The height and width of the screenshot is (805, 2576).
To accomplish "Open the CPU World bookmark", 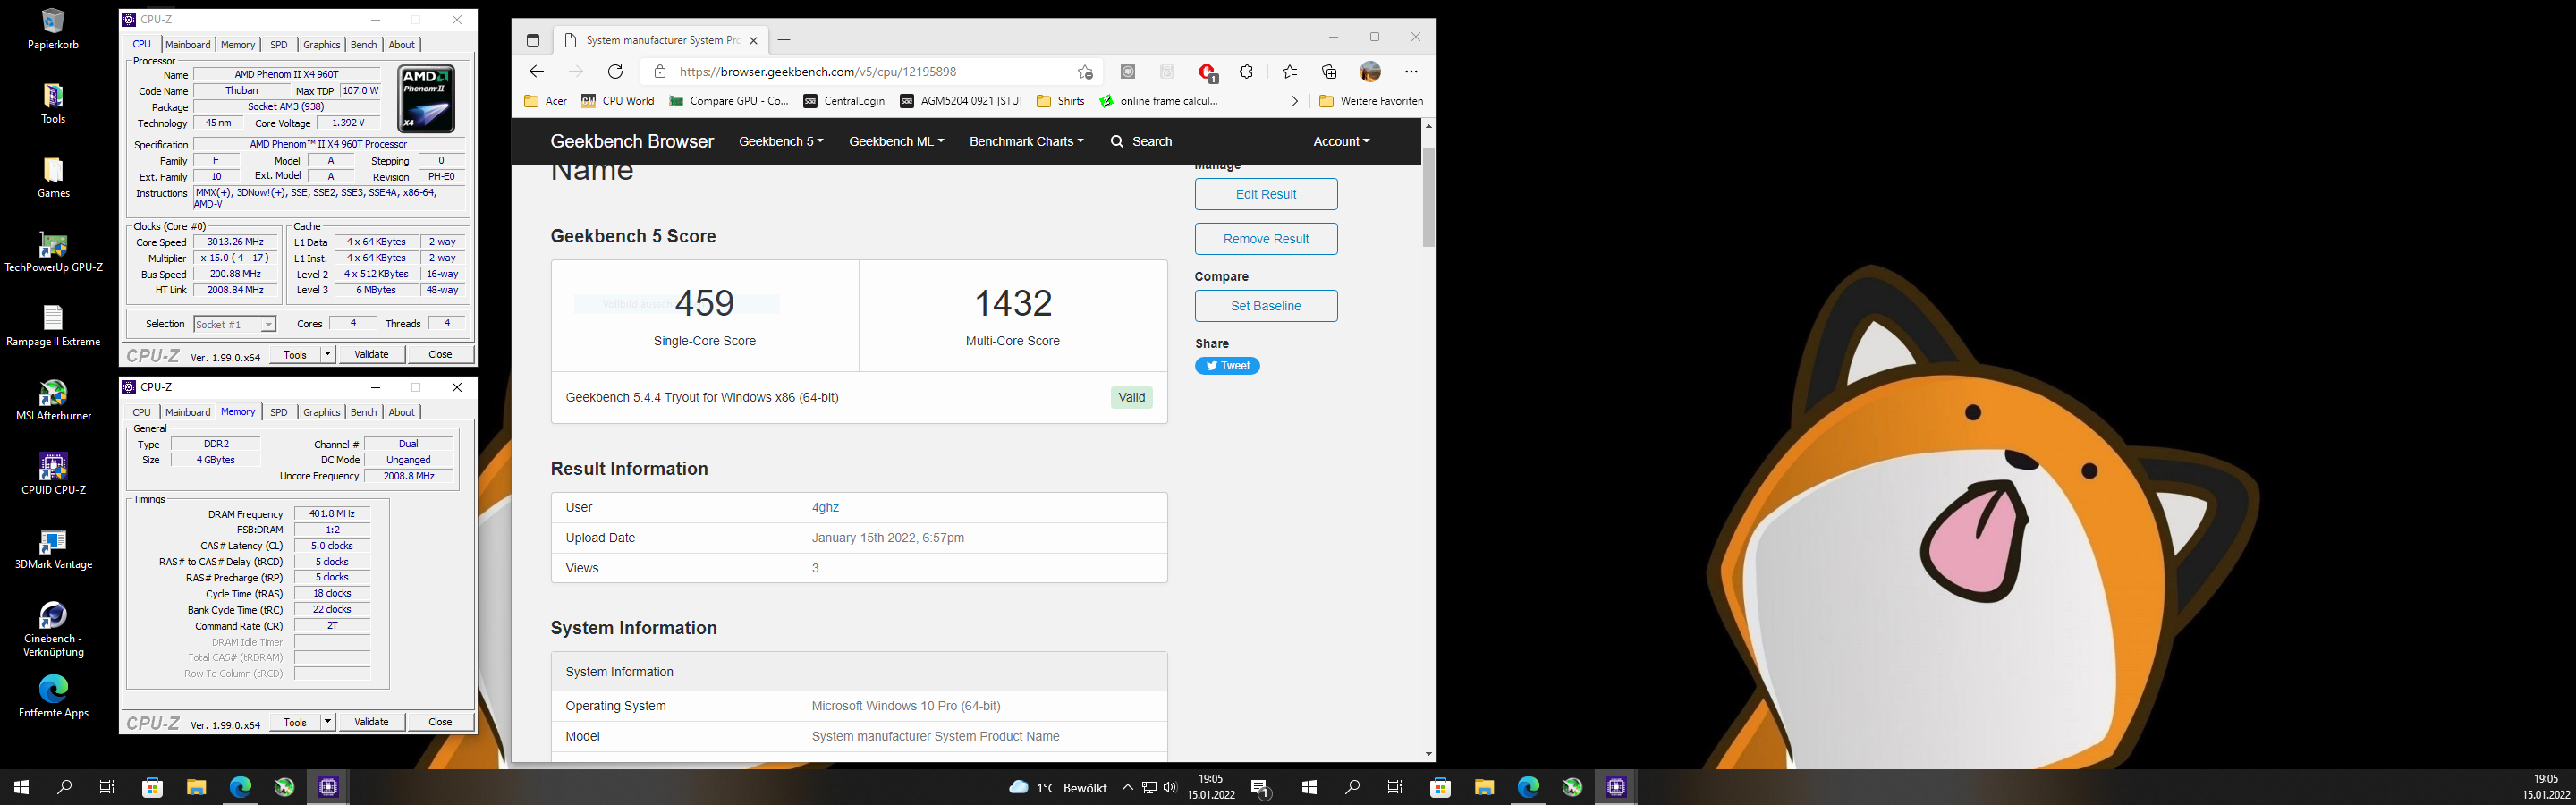I will coord(617,101).
